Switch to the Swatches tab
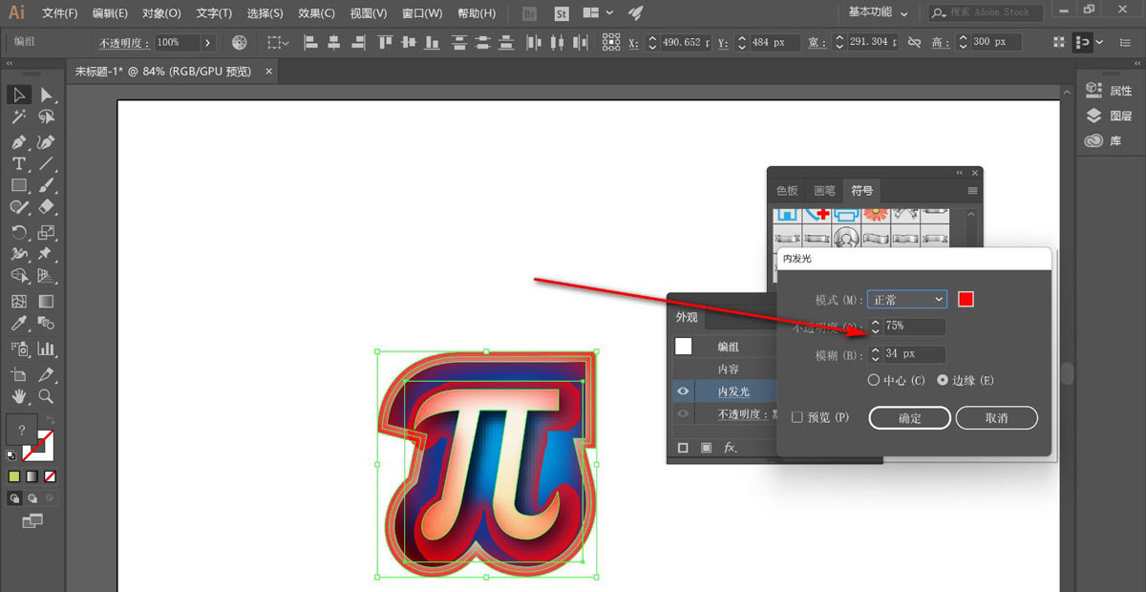 click(x=787, y=191)
